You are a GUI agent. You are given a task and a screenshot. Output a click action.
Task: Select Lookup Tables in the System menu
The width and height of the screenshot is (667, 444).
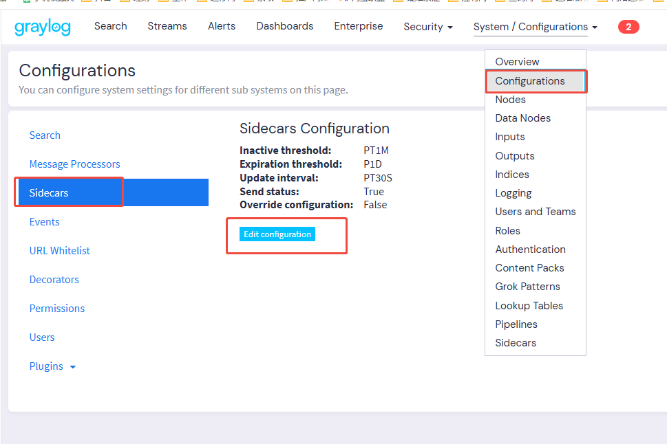coord(529,305)
